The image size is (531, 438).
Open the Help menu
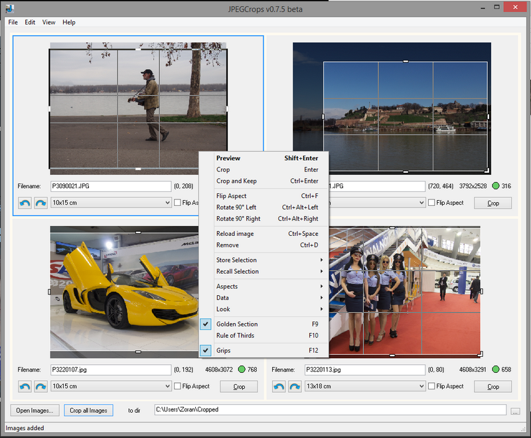69,23
